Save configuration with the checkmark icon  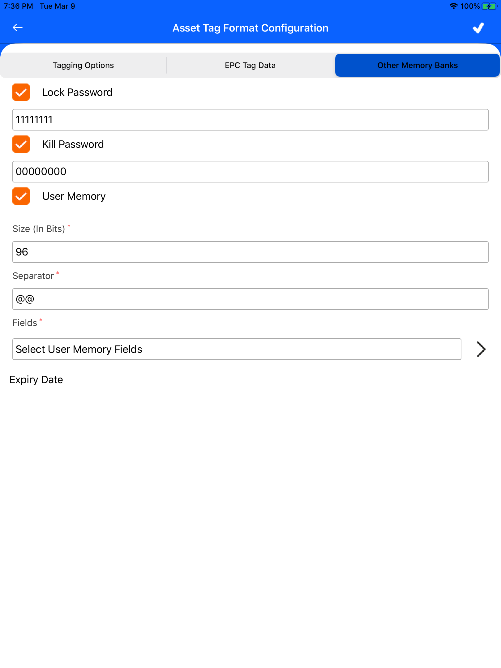478,28
